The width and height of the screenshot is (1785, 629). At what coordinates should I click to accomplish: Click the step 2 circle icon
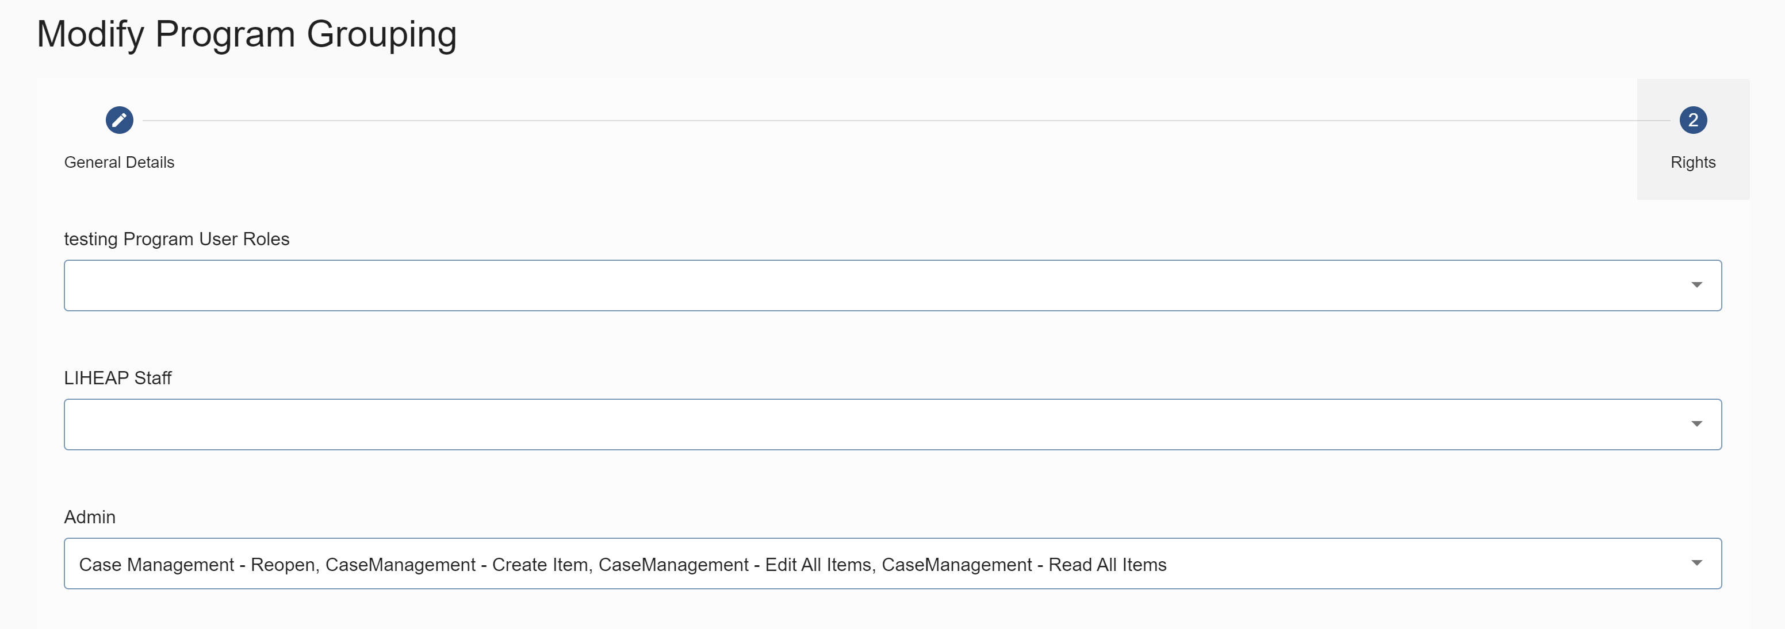1693,121
